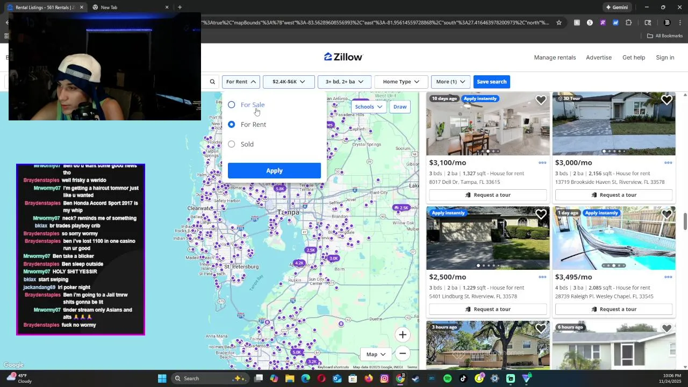This screenshot has height=387, width=688.
Task: Open the Home Type filter dropdown
Action: coord(401,82)
